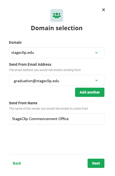115x176 pixels.
Task: Click the sender name helper description text
Action: pos(48,108)
